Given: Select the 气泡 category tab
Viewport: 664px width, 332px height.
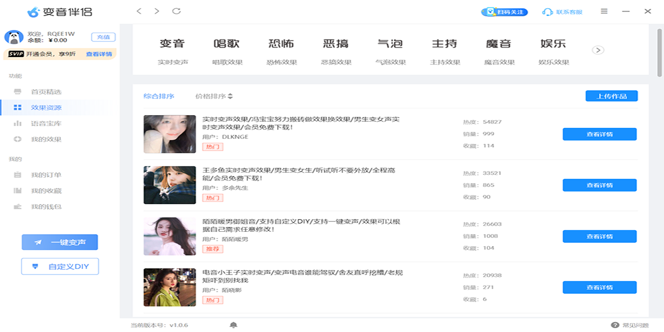Looking at the screenshot, I should point(391,51).
